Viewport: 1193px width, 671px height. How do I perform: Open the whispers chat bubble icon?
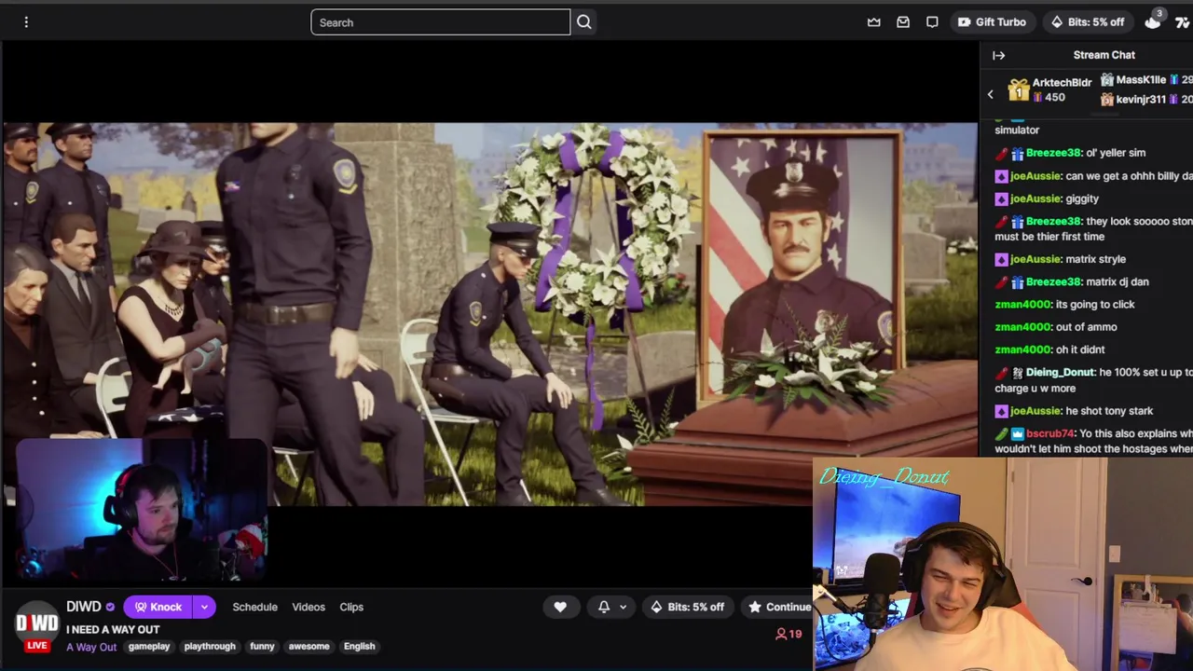(932, 22)
